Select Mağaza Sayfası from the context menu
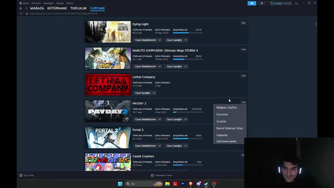Screen dimensions: 334x188 coord(226,108)
